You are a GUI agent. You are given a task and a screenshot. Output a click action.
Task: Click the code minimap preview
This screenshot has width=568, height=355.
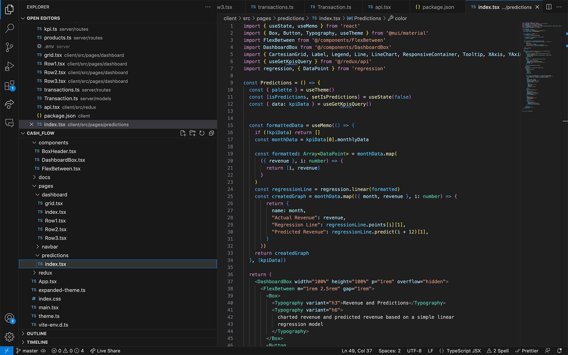click(x=541, y=66)
